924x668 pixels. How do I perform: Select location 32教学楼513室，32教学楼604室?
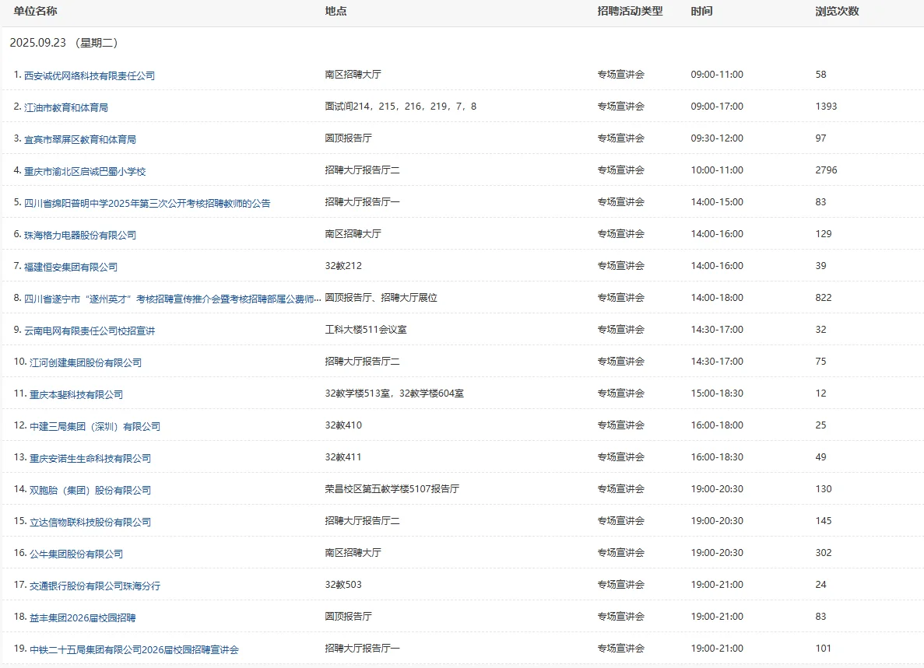pos(394,393)
